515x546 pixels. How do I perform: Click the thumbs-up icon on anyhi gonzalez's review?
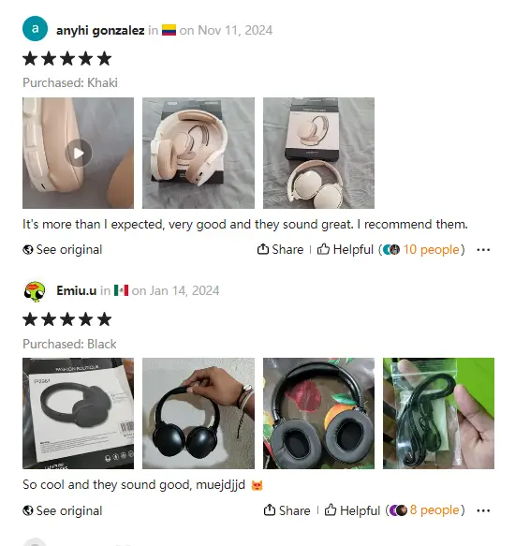tap(323, 249)
